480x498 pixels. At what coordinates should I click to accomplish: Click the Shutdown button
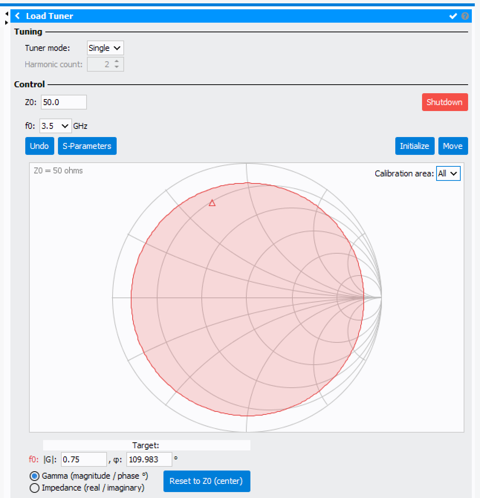[x=445, y=102]
